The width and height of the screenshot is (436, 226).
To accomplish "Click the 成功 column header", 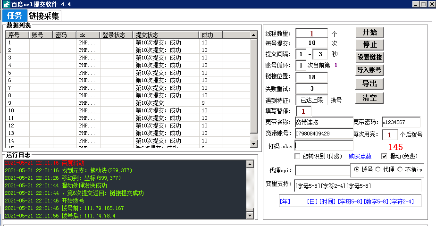I will coord(211,35).
